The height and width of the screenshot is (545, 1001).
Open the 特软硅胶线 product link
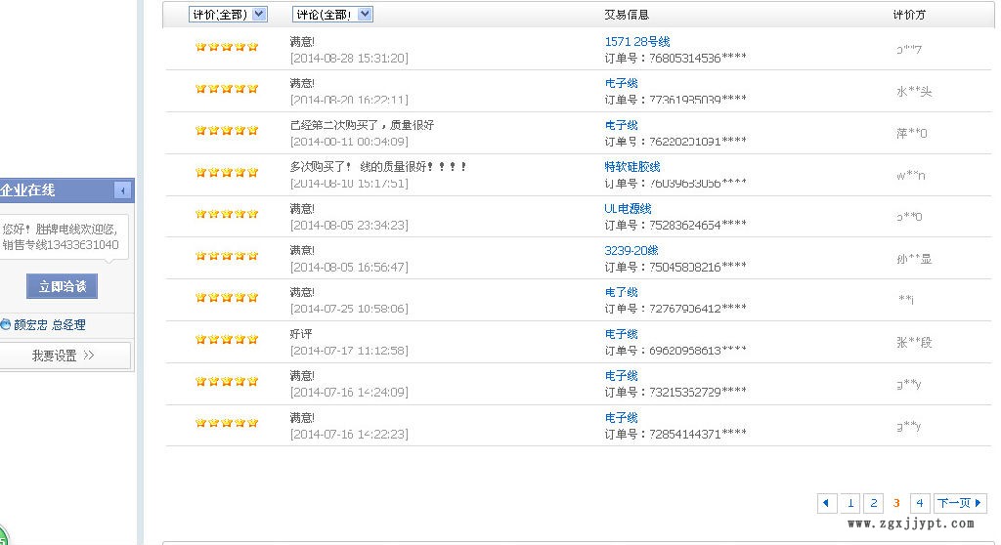point(631,167)
